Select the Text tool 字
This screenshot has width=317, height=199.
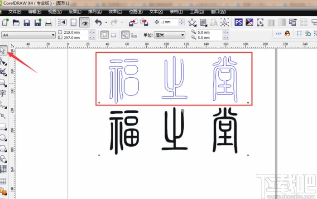tap(3, 93)
